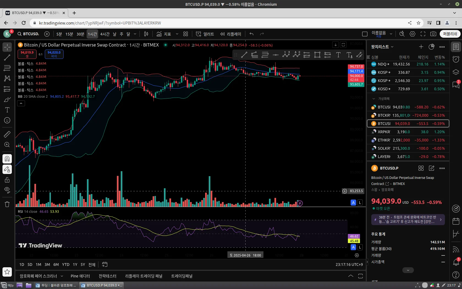Expand the 암호화폐 페어 스크리너 dropdown
This screenshot has width=462, height=289.
tap(62, 276)
